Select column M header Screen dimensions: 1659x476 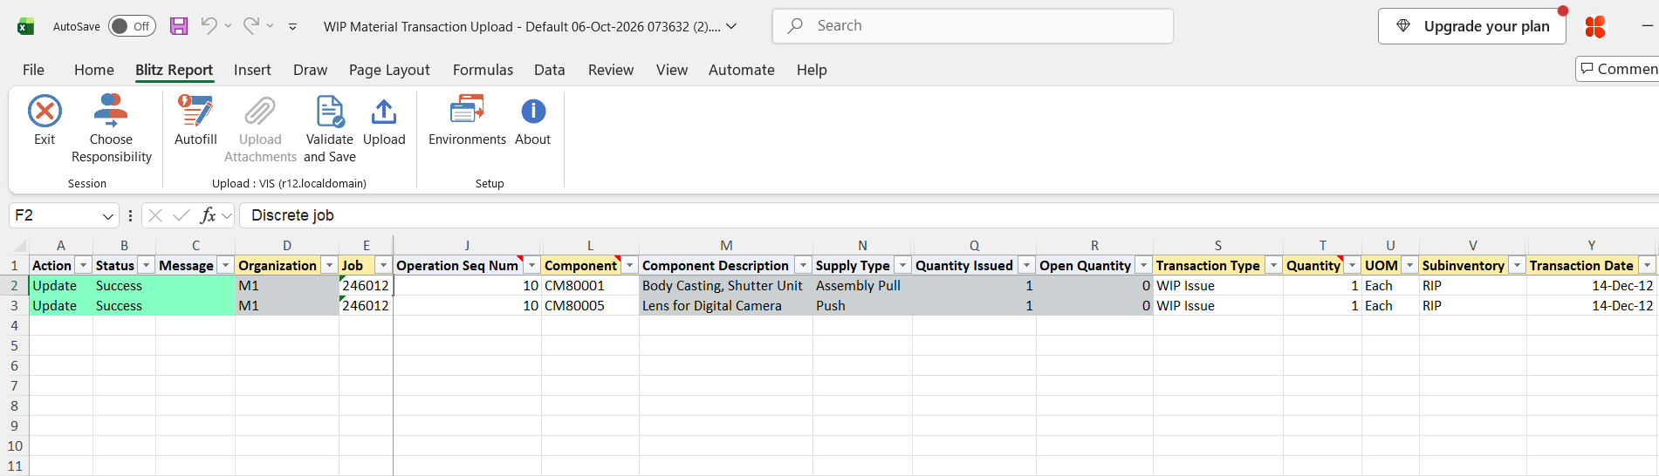pos(726,245)
